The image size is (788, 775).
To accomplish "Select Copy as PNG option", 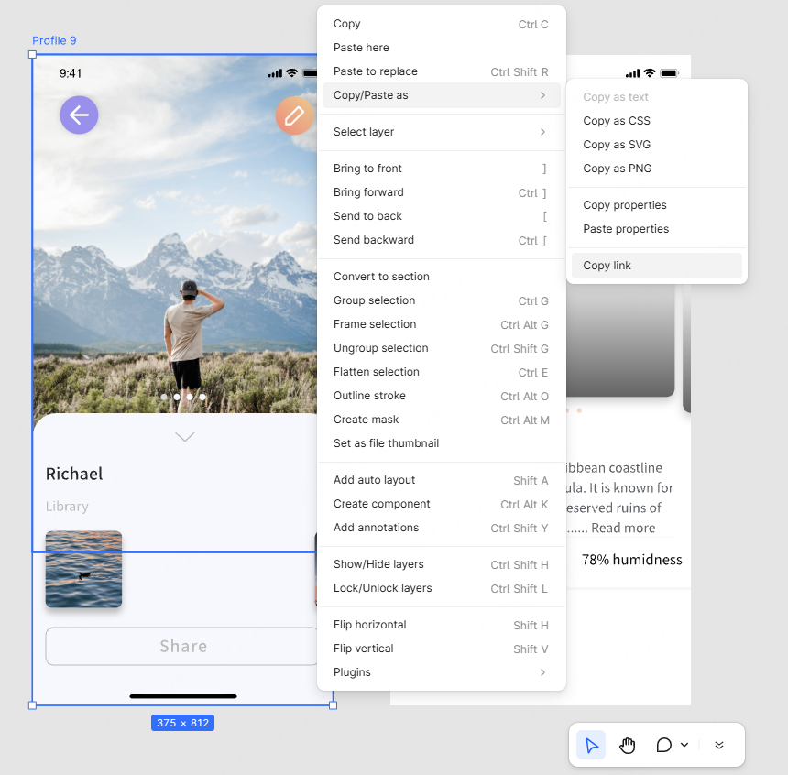I will 618,169.
